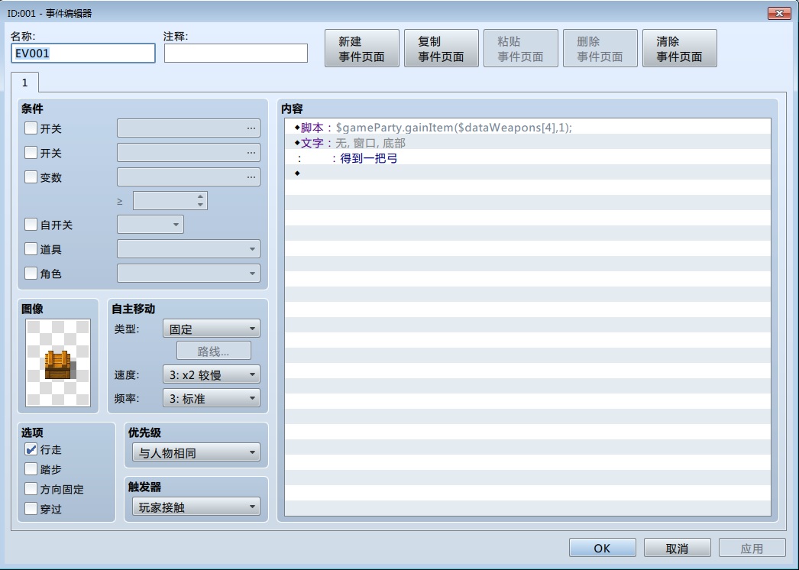Select the 得到一把弓 text line

(x=528, y=158)
